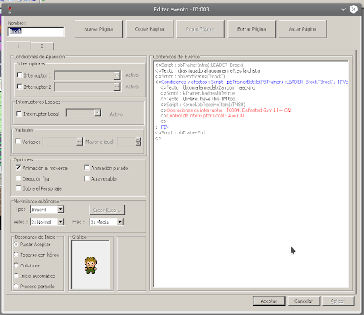Viewport: 364px width, 315px height.
Task: Select the Brock character sprite graphic
Action: point(90,265)
